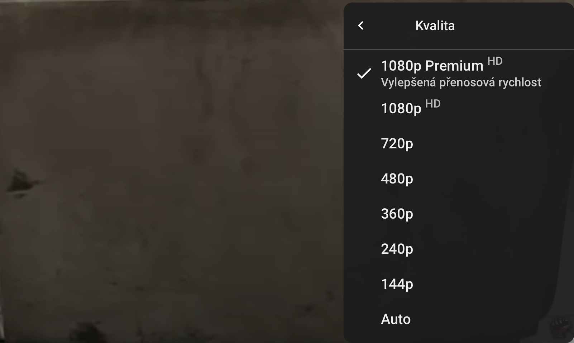Click the HD badge beside standard 1080p

coord(433,104)
